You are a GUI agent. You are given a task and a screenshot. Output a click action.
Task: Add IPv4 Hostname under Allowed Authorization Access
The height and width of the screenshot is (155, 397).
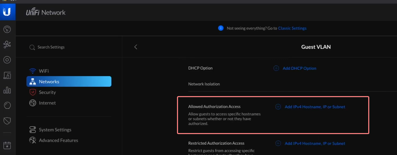pyautogui.click(x=315, y=107)
